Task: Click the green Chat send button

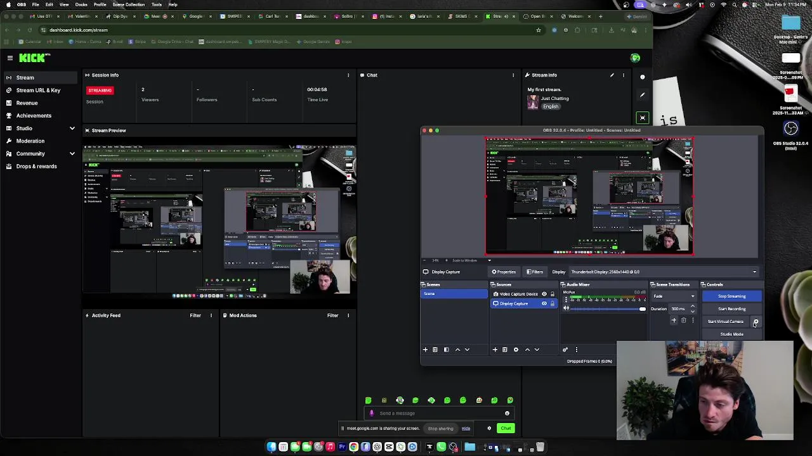Action: click(x=506, y=428)
